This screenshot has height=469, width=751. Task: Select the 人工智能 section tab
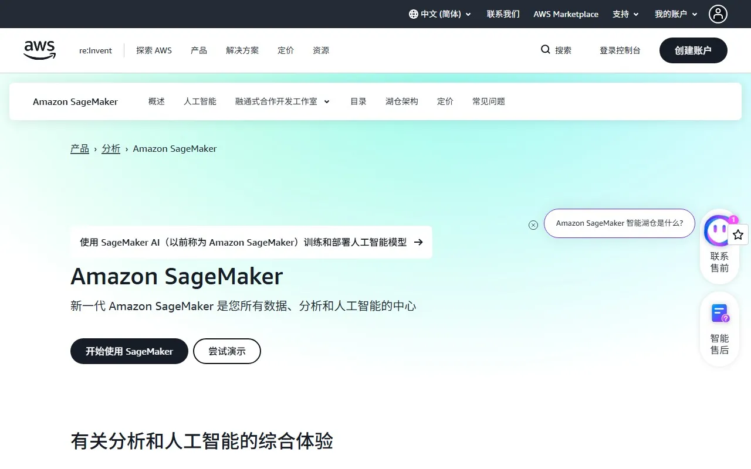199,101
